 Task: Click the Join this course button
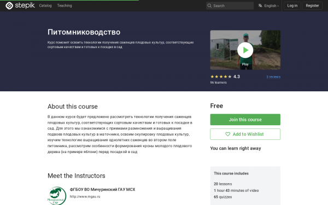click(x=245, y=119)
